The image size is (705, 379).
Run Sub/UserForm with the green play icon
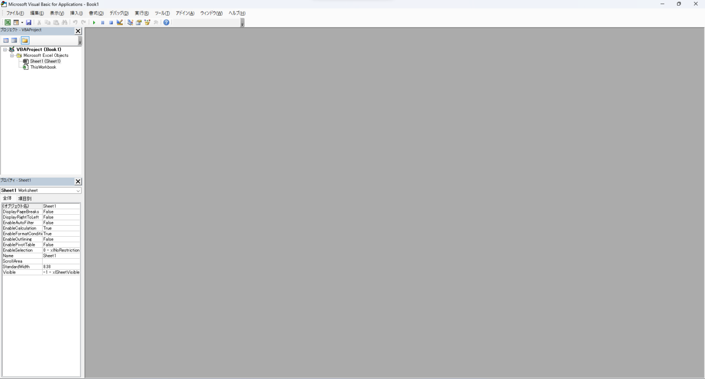coord(95,22)
